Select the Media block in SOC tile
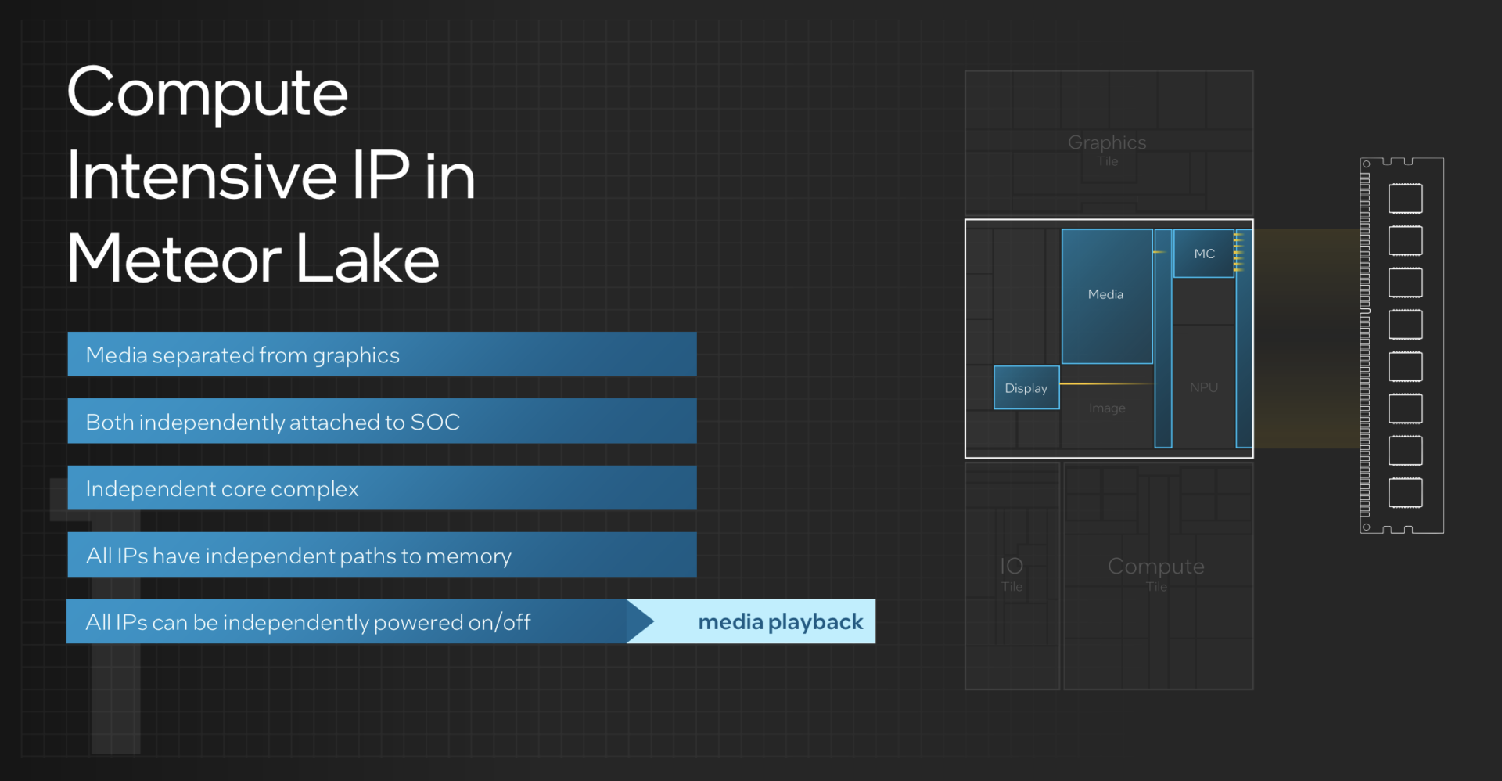 [1107, 296]
